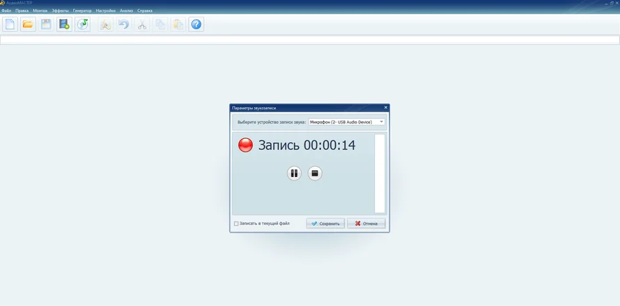620x306 pixels.
Task: Enable "Записать в текущий файл" checkbox
Action: pos(236,224)
